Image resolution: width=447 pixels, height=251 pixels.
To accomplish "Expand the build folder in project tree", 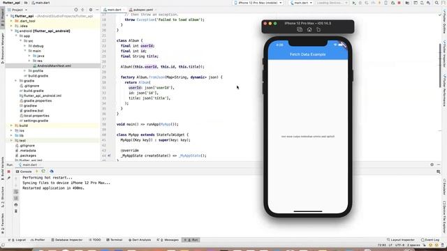I will point(11,125).
